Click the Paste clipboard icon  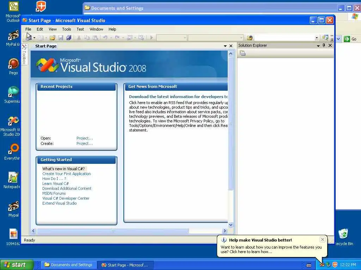tap(95, 38)
